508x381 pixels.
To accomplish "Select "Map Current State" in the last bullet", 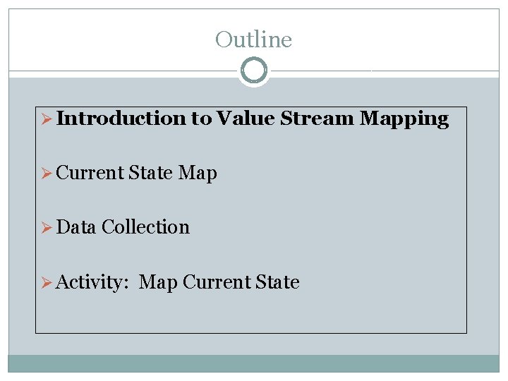I will pos(219,283).
